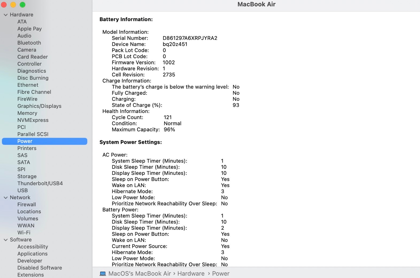This screenshot has height=278, width=420.
Task: Click the Maximum Capacity value 96%
Action: pyautogui.click(x=169, y=130)
